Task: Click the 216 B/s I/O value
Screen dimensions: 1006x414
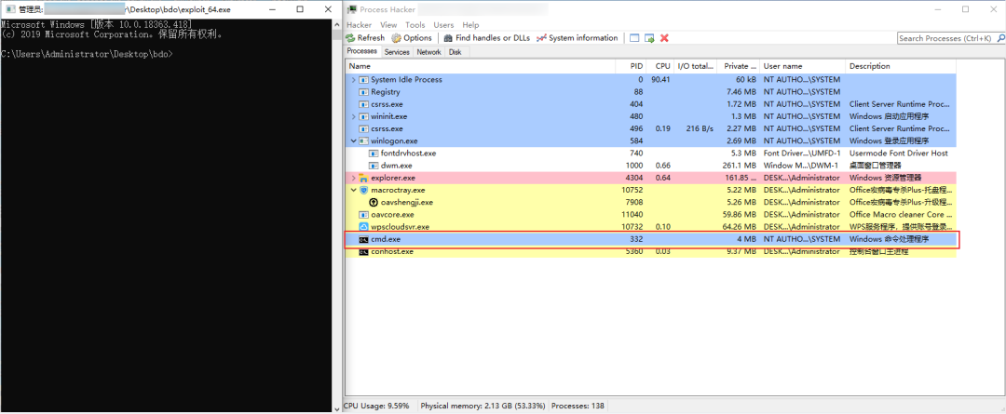Action: (x=700, y=128)
